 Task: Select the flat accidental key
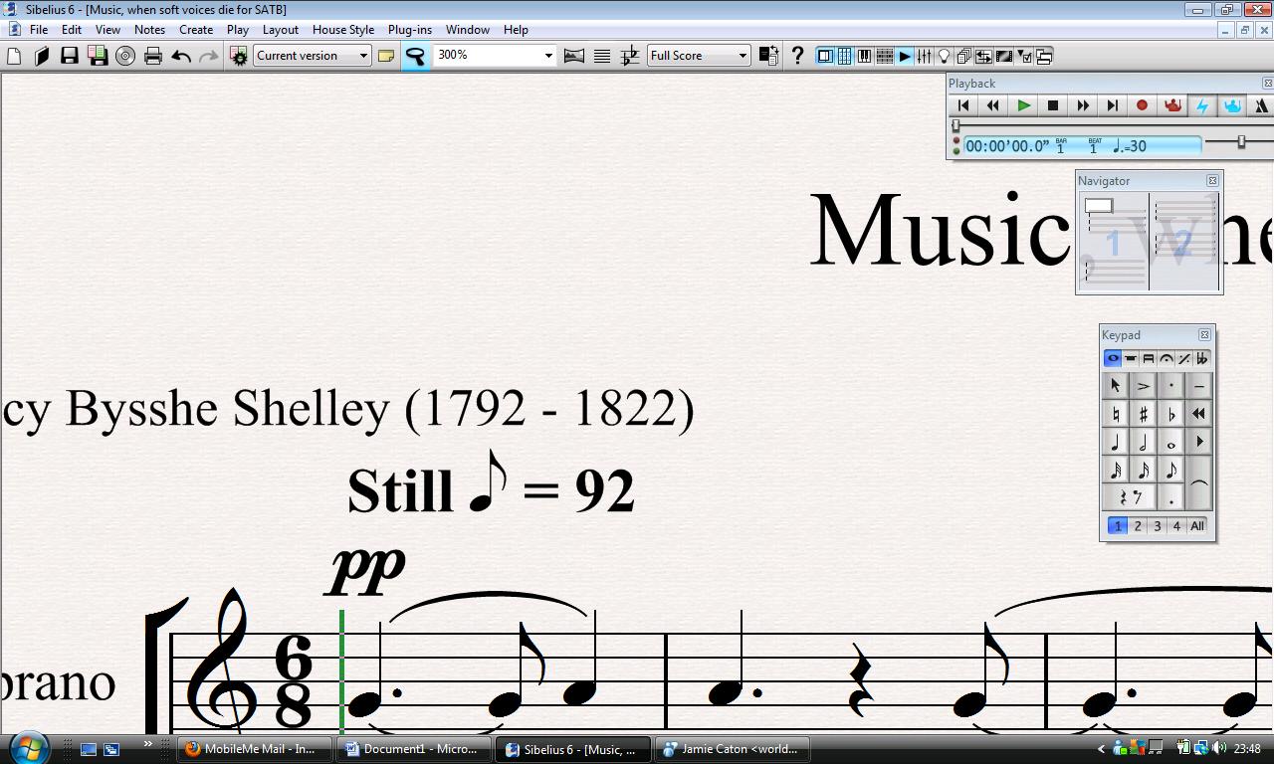coord(1171,414)
